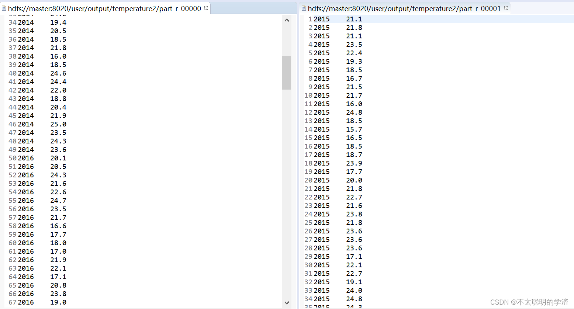Image resolution: width=574 pixels, height=309 pixels.
Task: Select value 24.3 on line 52 of part-r-00000
Action: [x=58, y=175]
